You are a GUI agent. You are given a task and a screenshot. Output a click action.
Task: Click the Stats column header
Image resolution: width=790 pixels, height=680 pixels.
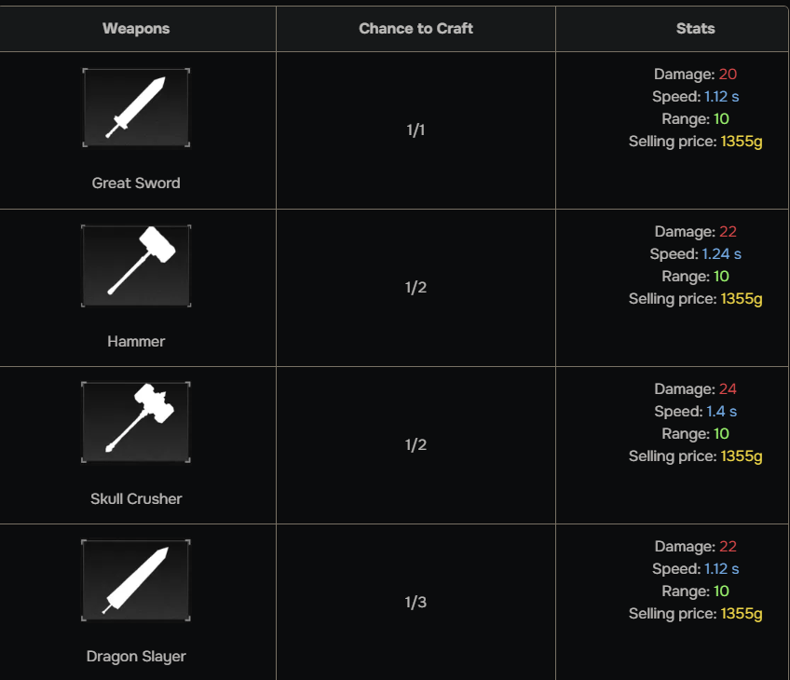tap(695, 29)
